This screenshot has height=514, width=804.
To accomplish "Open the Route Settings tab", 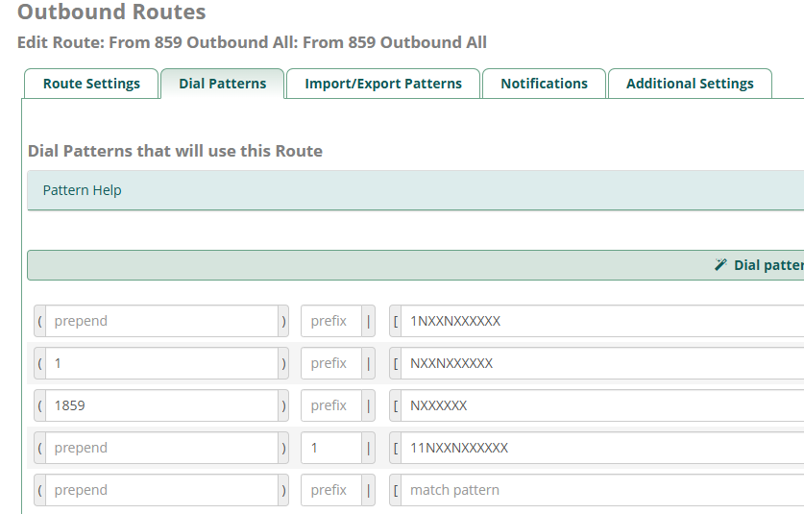I will (91, 84).
